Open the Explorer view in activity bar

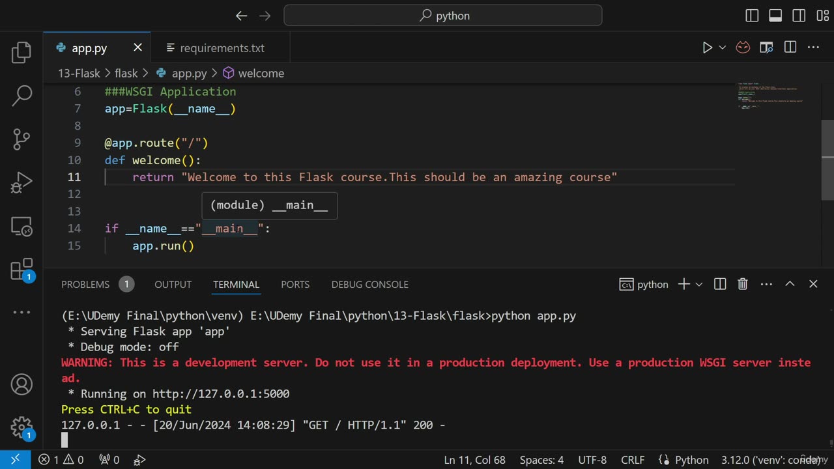click(x=22, y=52)
